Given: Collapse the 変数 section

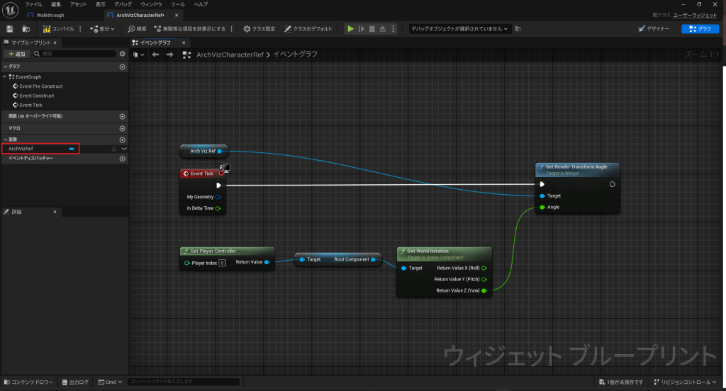Looking at the screenshot, I should click(x=6, y=140).
